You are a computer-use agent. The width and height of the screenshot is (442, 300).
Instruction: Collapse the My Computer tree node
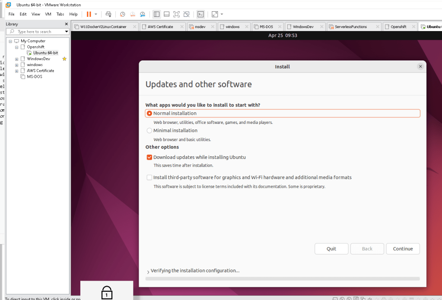(x=10, y=41)
